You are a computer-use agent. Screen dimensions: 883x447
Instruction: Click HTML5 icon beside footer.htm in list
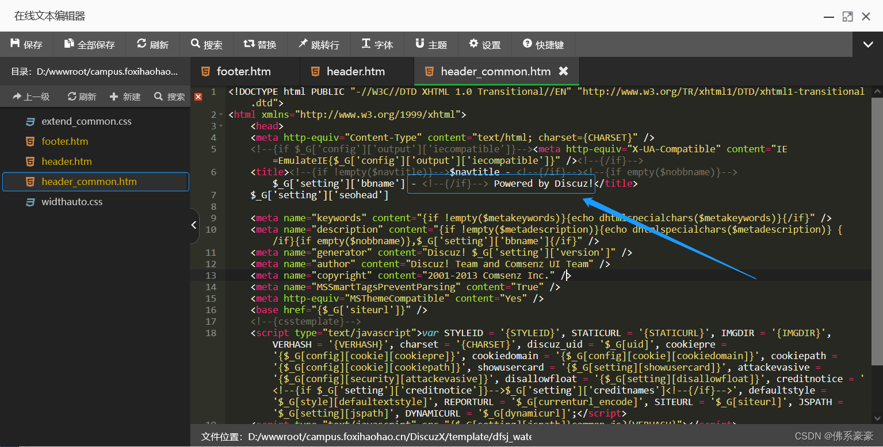30,141
